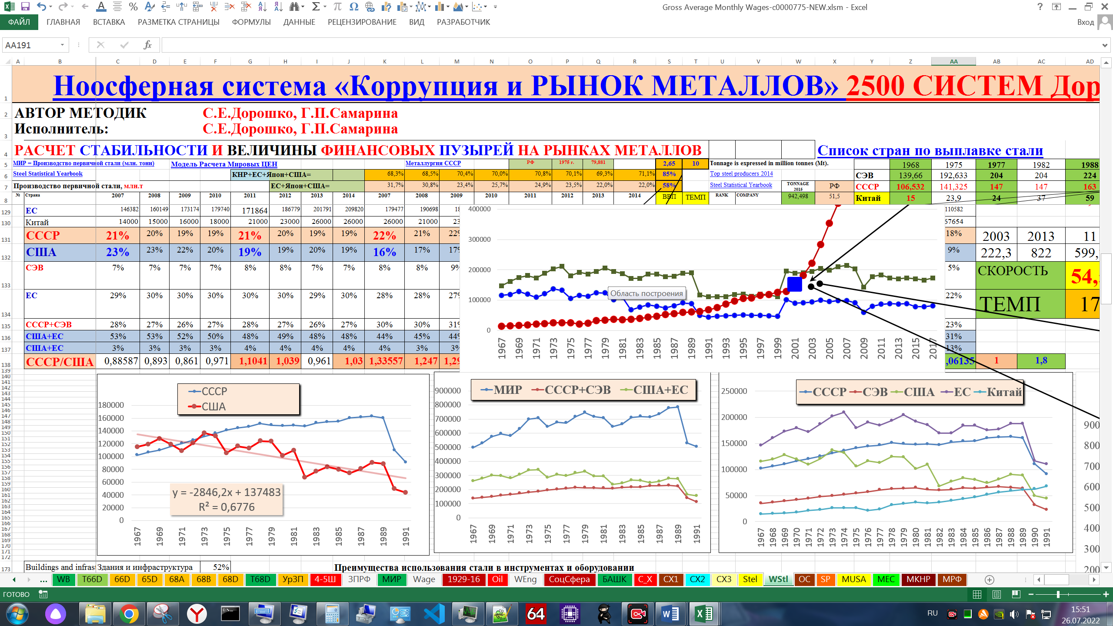The image size is (1113, 626).
Task: Expand the formula bar with chevron
Action: [x=1105, y=45]
